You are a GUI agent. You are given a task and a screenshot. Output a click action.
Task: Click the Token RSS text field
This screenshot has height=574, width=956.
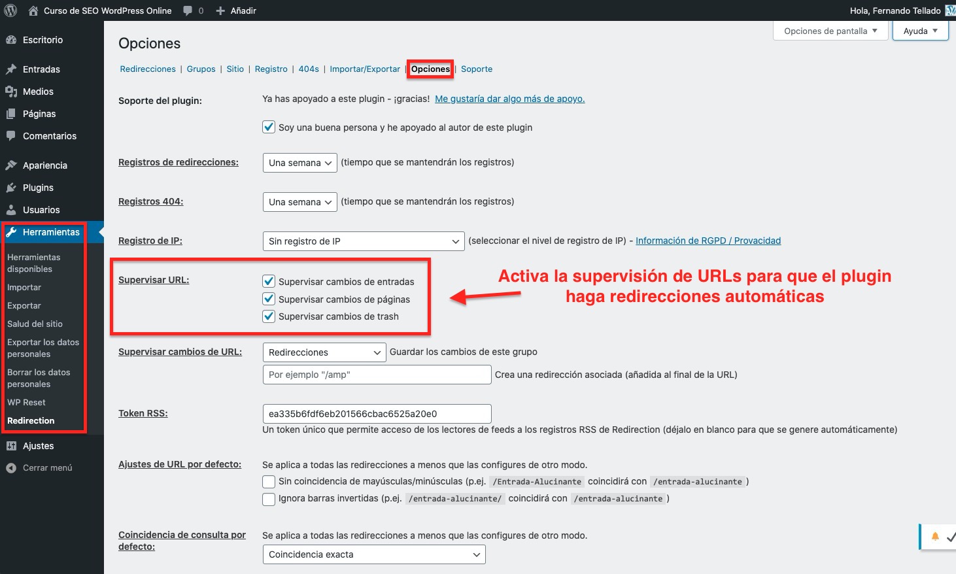[x=377, y=414]
